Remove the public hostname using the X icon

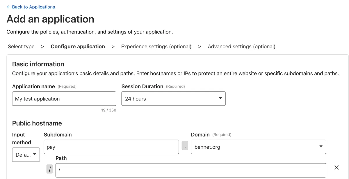(x=336, y=168)
